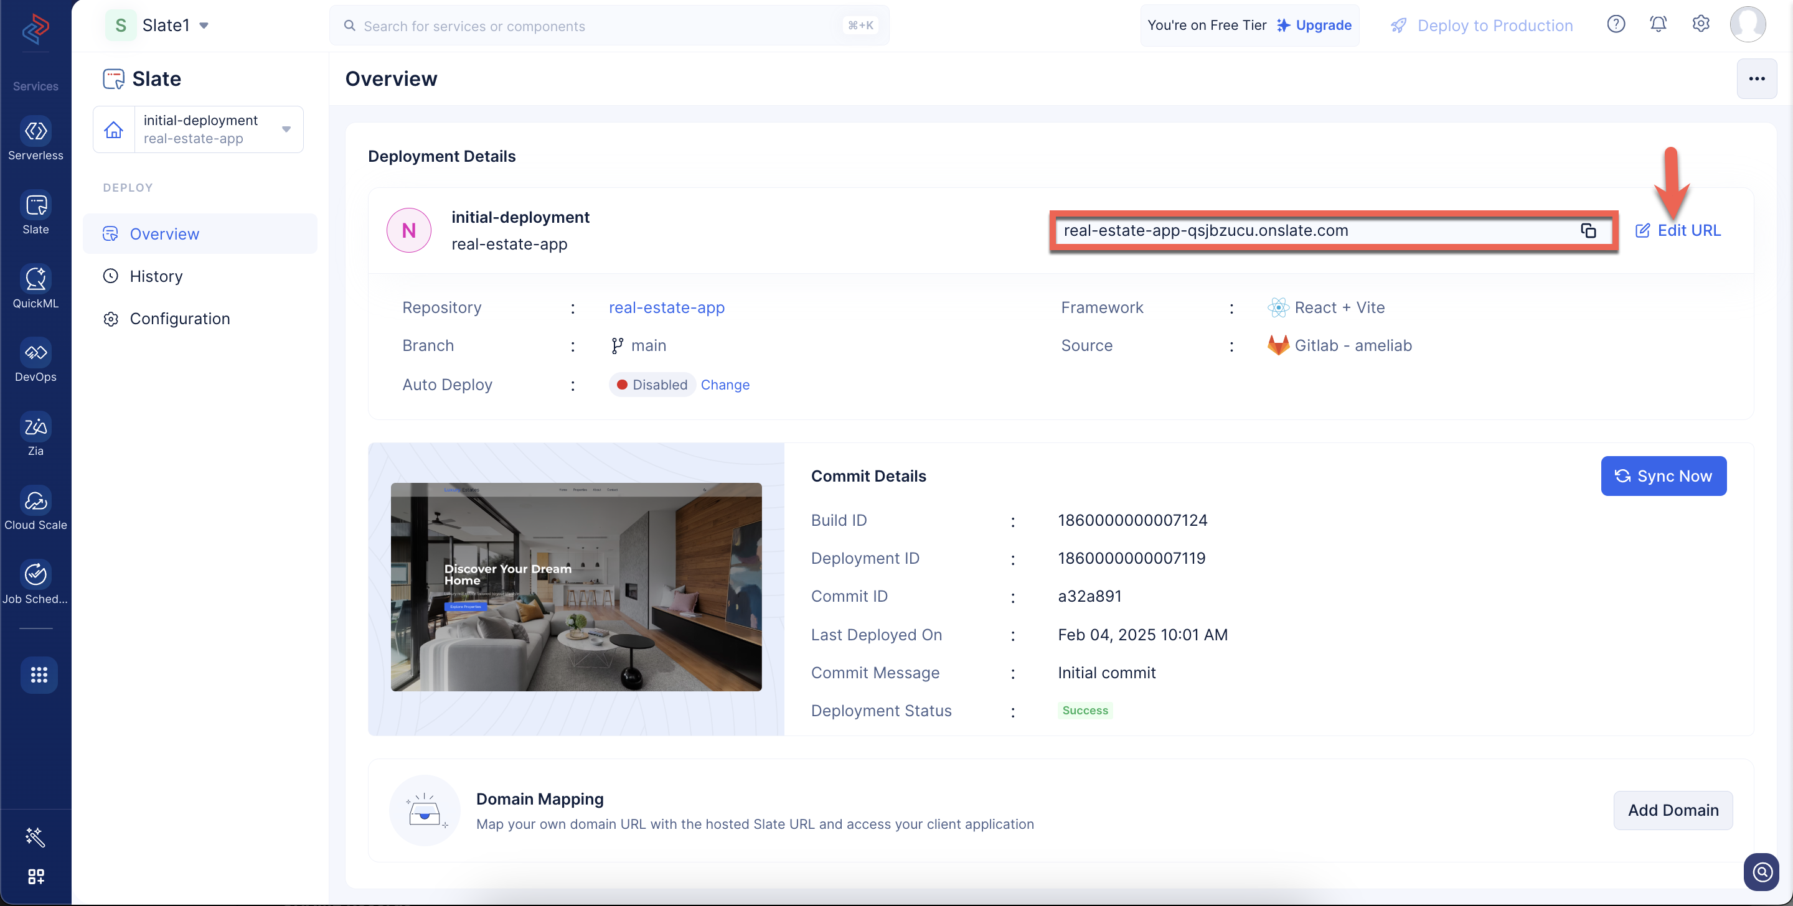The height and width of the screenshot is (906, 1793).
Task: Click the add-widget icon at sidebar bottom
Action: point(35,876)
